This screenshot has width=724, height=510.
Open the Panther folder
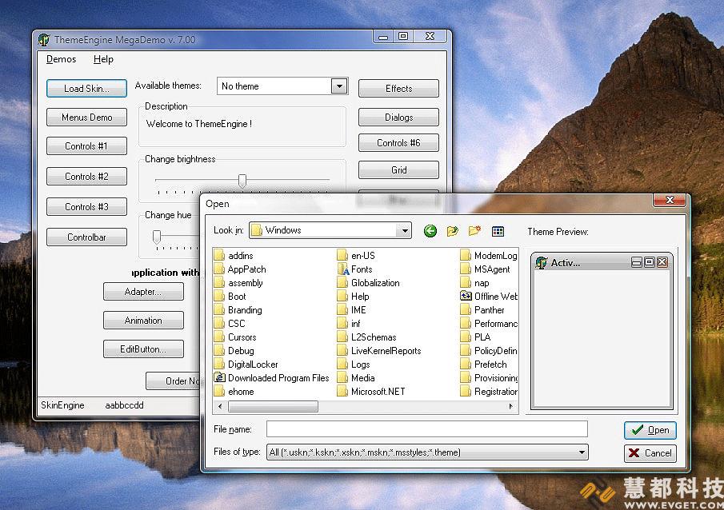pyautogui.click(x=483, y=310)
